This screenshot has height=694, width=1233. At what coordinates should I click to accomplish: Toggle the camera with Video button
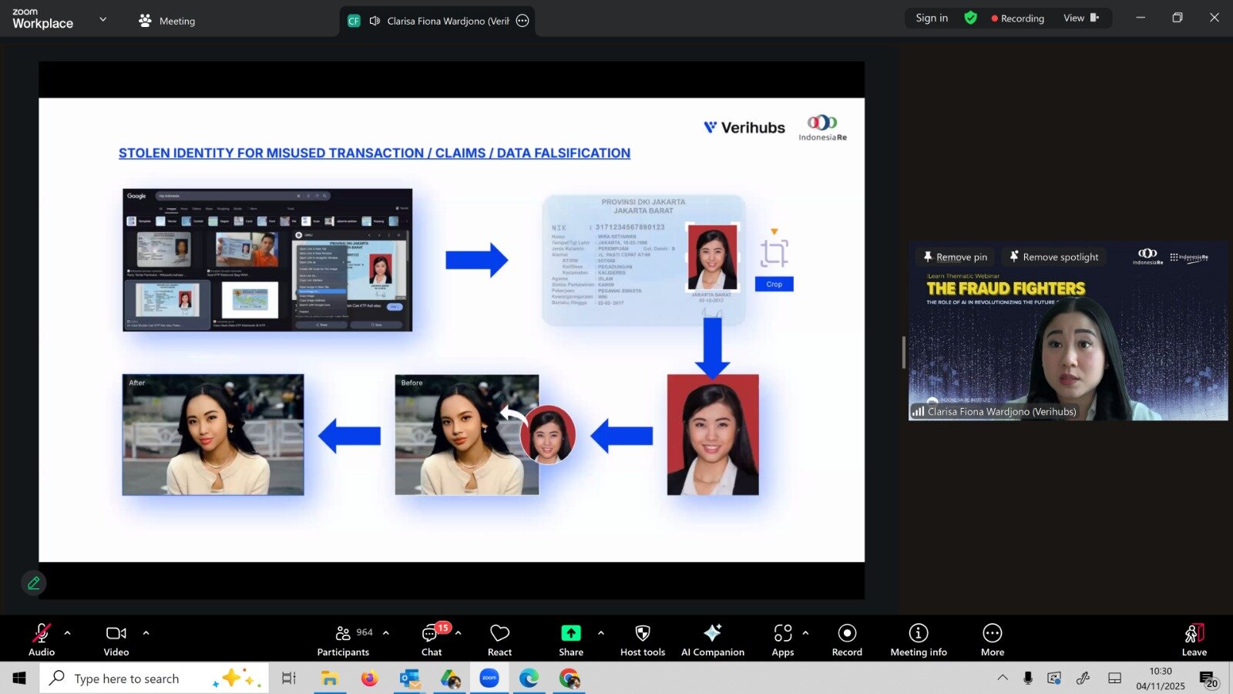[116, 640]
